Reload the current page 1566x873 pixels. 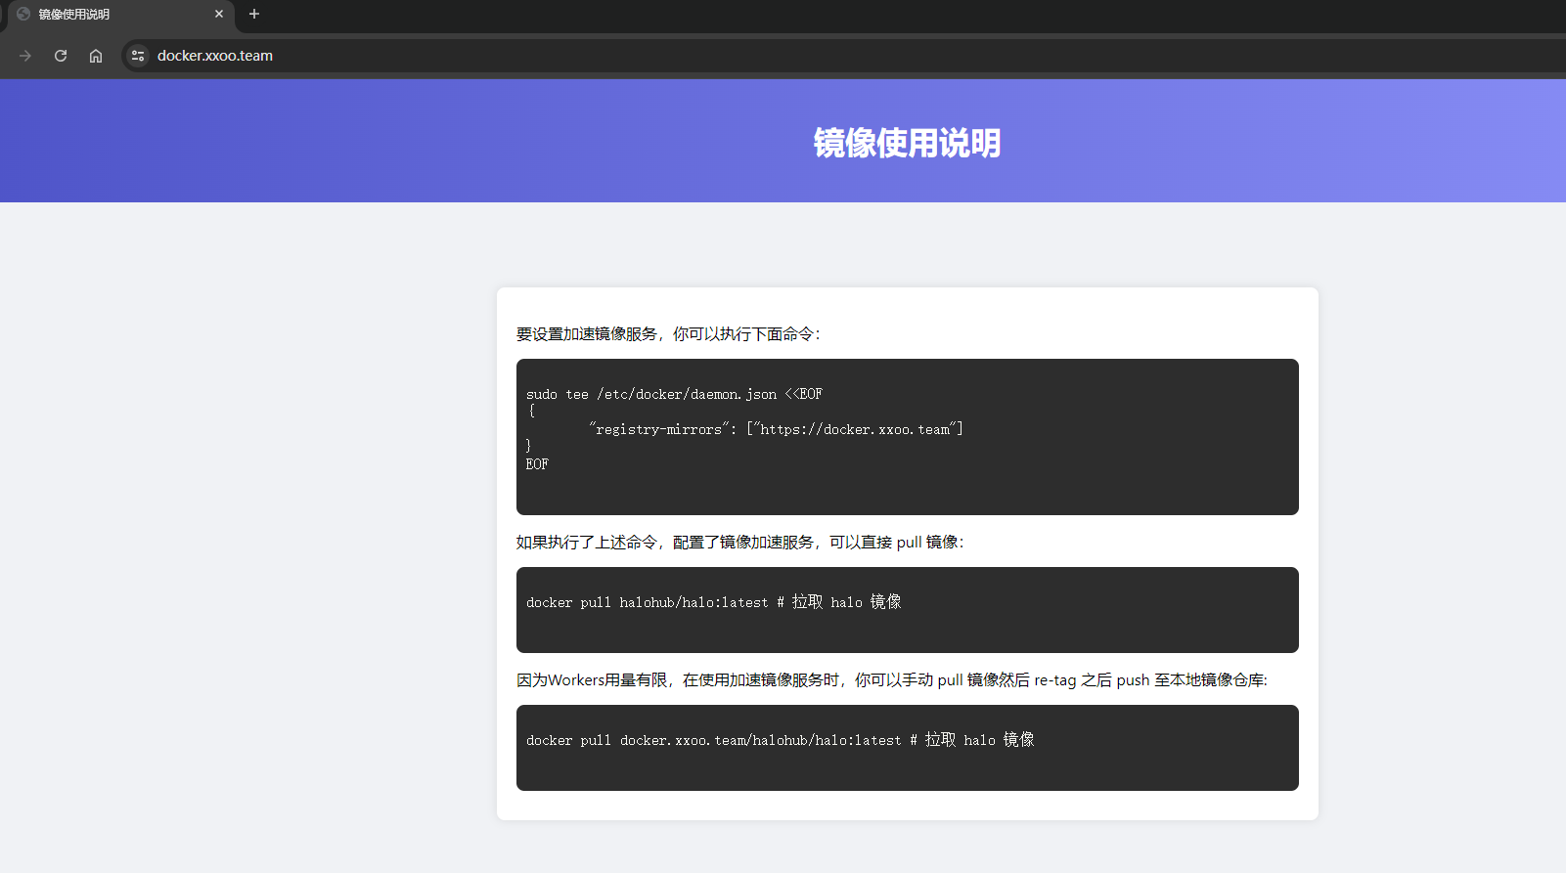point(61,56)
